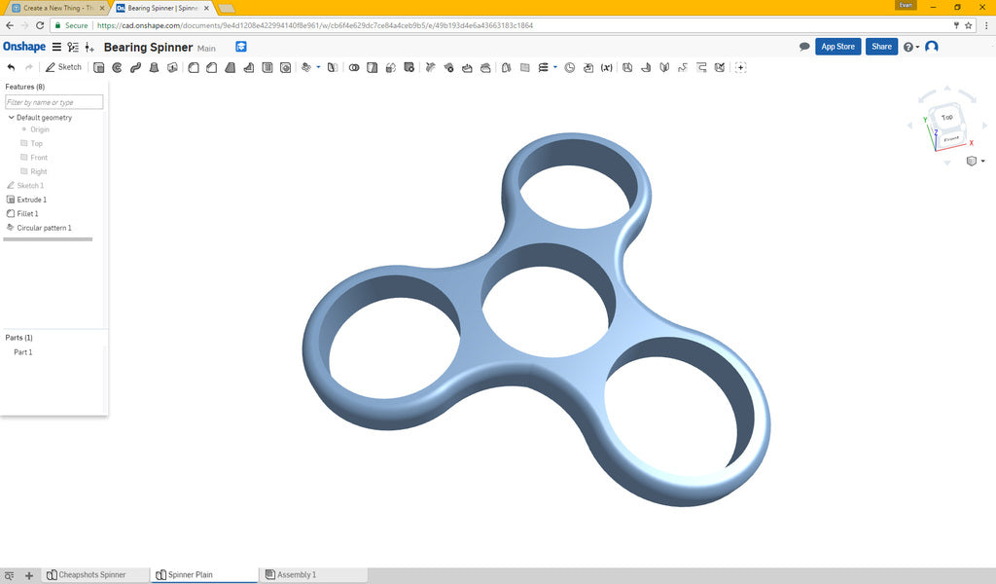The width and height of the screenshot is (996, 584).
Task: Select the Right plane in feature list
Action: pos(38,171)
